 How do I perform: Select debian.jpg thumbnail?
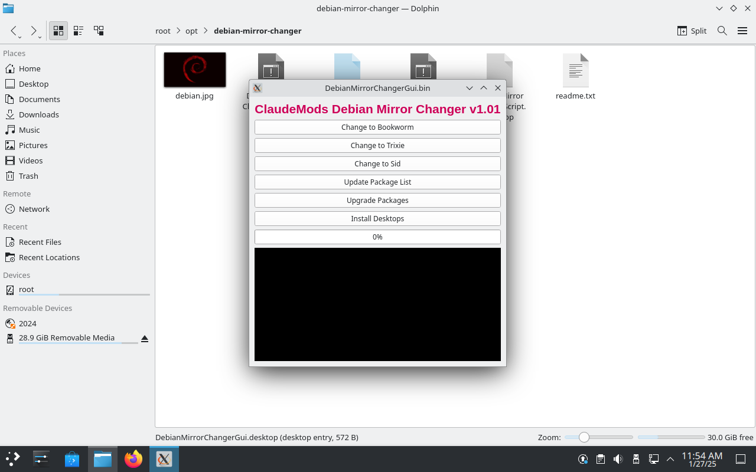pyautogui.click(x=195, y=70)
